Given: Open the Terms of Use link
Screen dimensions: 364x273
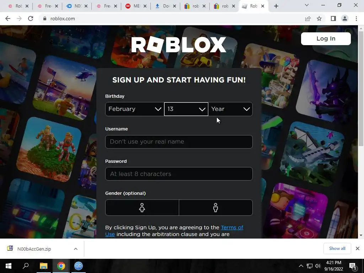Looking at the screenshot, I should coord(232,227).
